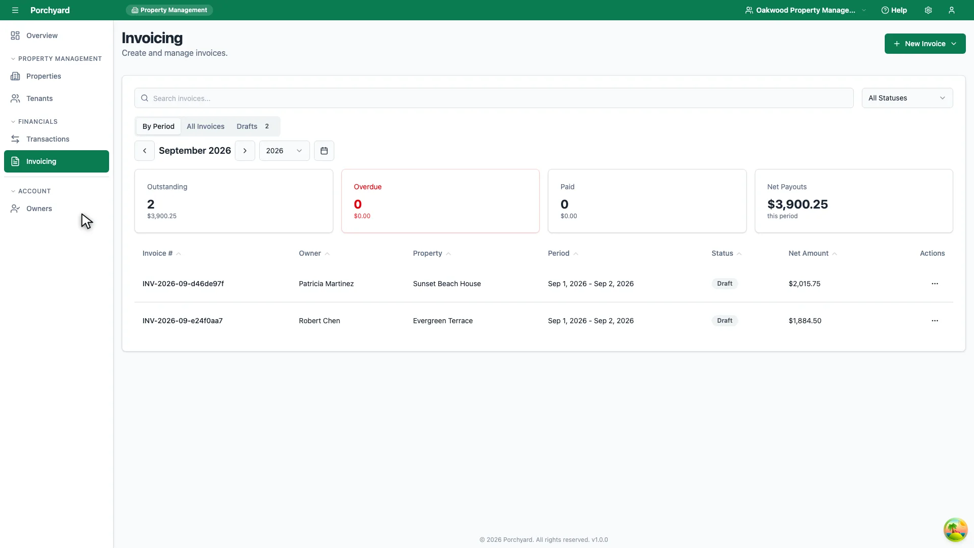Select Invoicing in sidebar
The width and height of the screenshot is (974, 548).
pyautogui.click(x=56, y=161)
